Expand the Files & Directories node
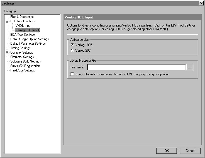This screenshot has height=158, width=205. tap(7, 17)
